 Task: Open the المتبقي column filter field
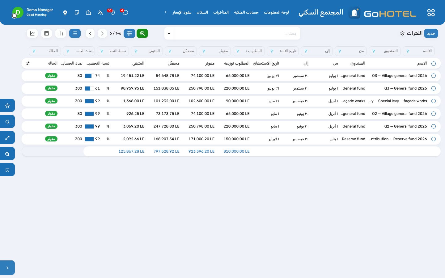(x=147, y=51)
